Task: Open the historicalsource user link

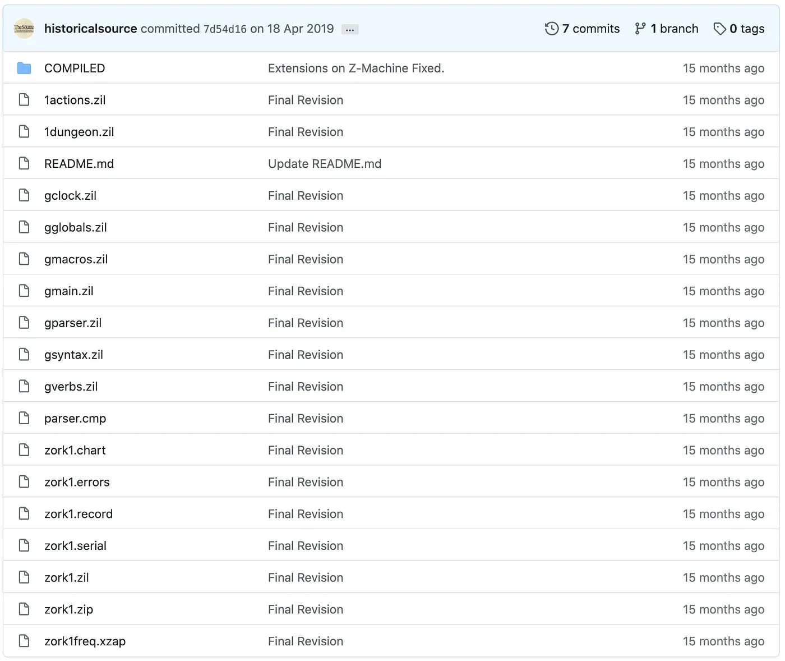Action: tap(91, 29)
